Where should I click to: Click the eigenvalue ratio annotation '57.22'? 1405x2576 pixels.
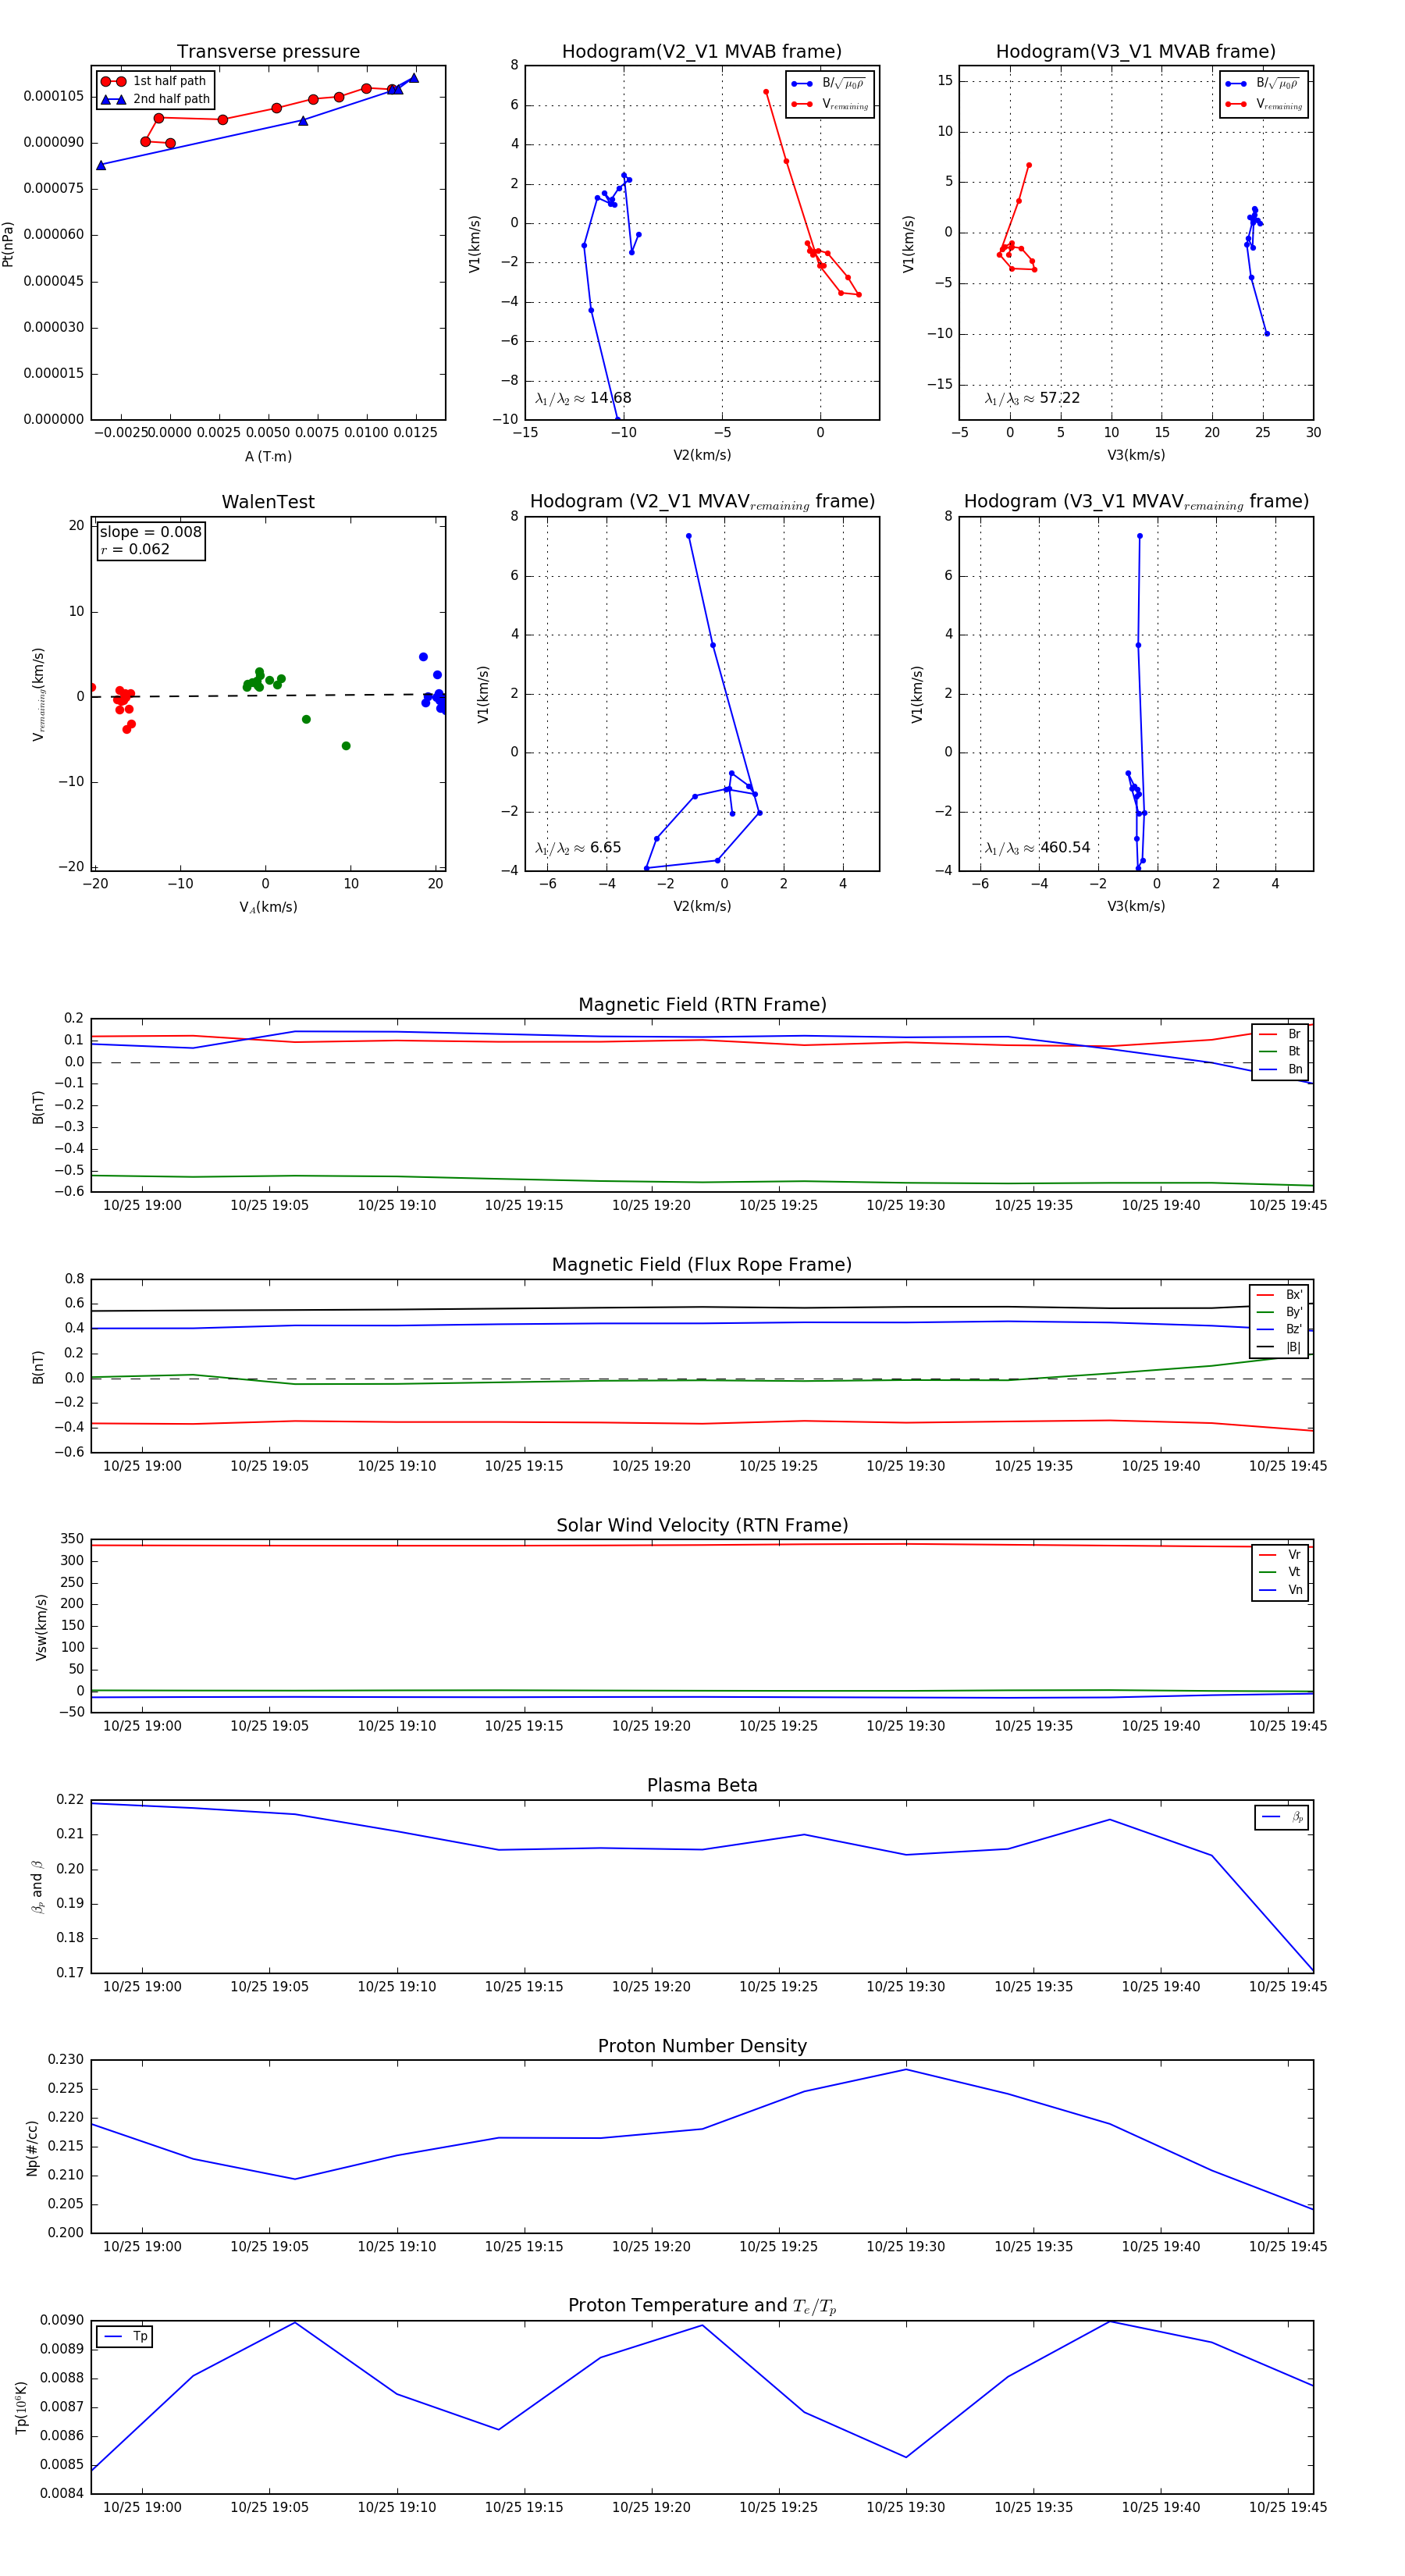point(1032,398)
